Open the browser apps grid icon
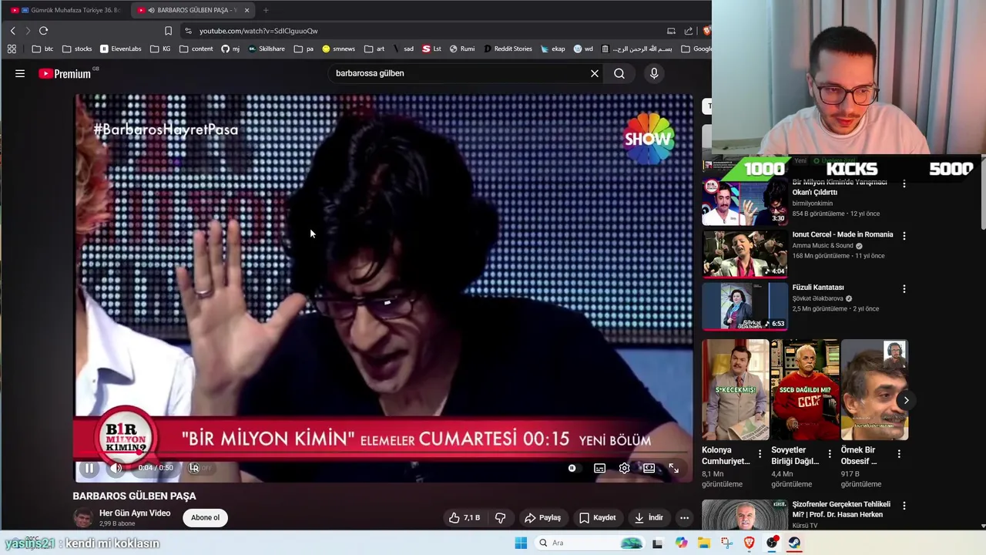The width and height of the screenshot is (986, 555). 12,49
